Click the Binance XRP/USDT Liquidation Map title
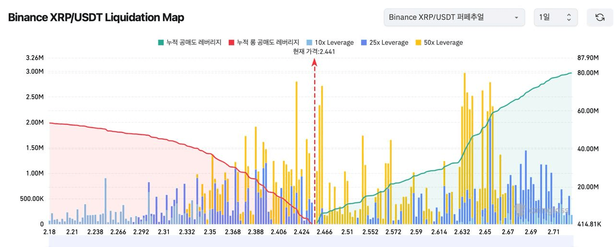 click(x=96, y=17)
